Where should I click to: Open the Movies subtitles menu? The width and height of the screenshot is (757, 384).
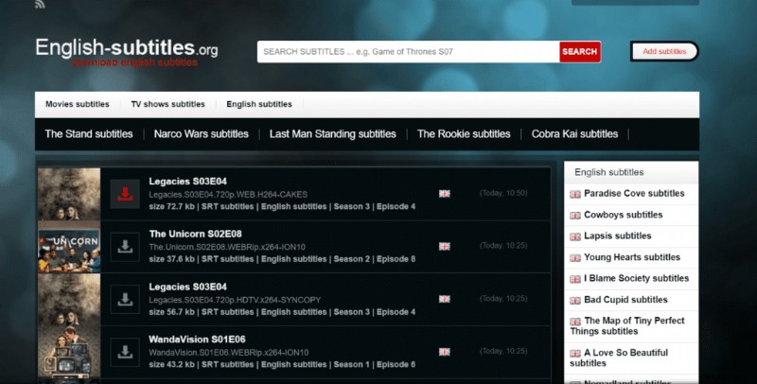coord(78,104)
